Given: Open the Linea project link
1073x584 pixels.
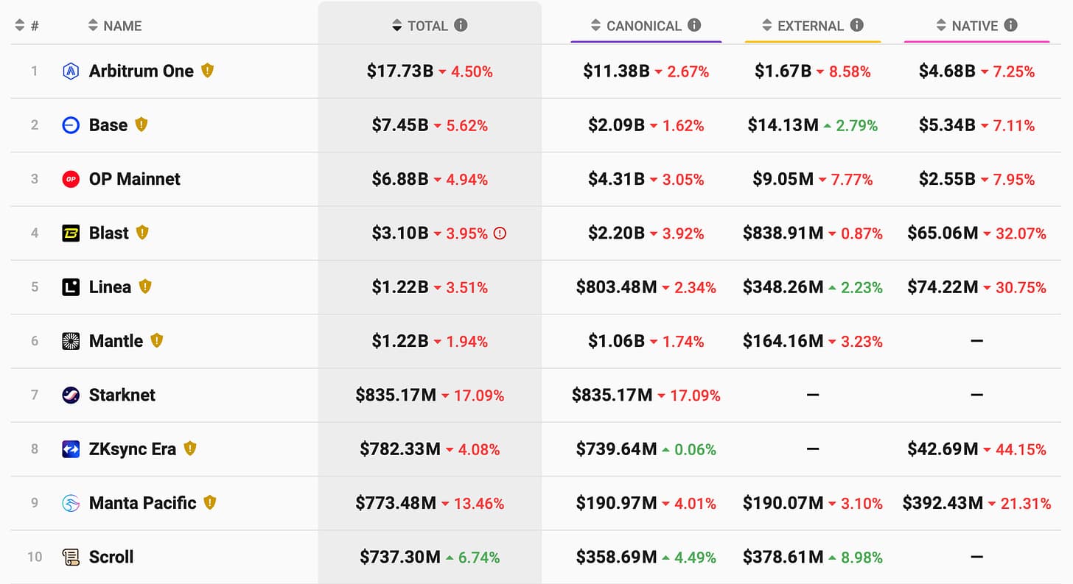Looking at the screenshot, I should pos(111,287).
